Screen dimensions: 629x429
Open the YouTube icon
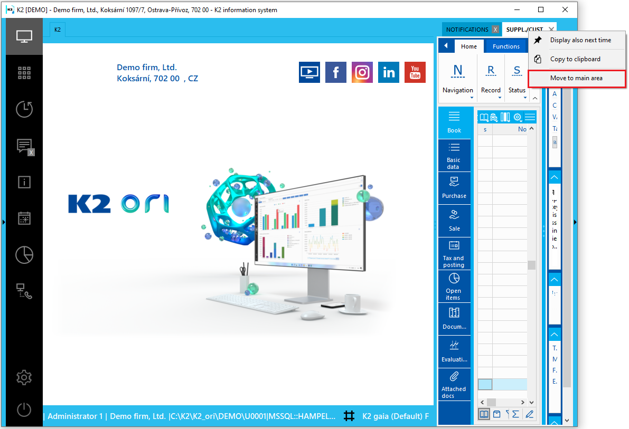415,72
